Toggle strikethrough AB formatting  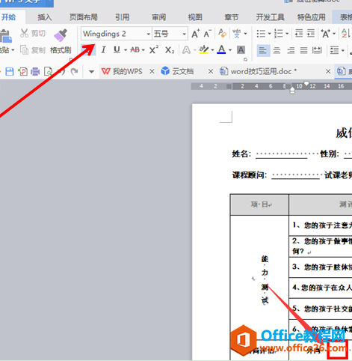click(135, 50)
